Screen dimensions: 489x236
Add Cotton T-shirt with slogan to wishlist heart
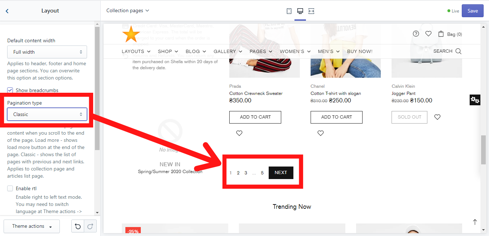[x=321, y=133]
